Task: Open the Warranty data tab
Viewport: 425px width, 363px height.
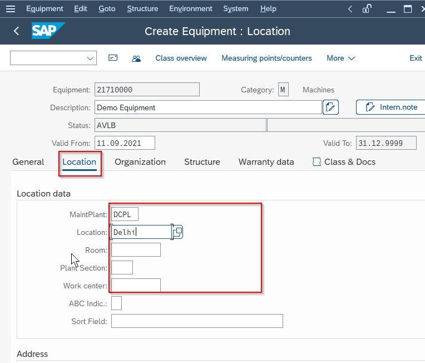Action: click(266, 162)
